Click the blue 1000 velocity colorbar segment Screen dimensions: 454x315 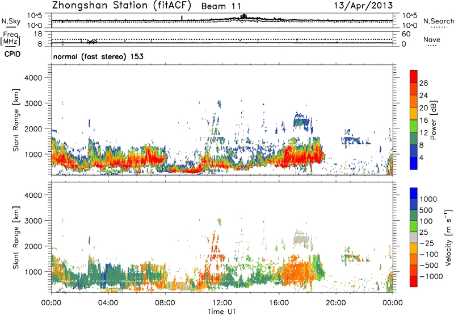click(414, 193)
